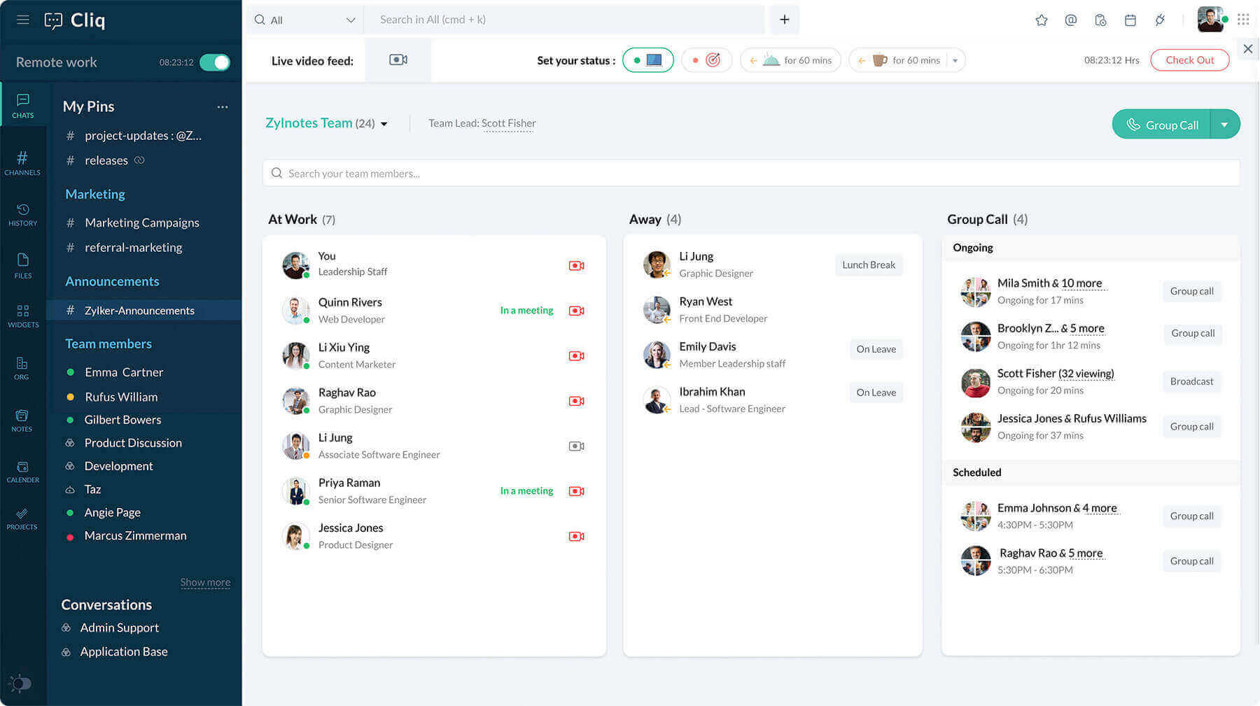Screen dimensions: 1260x706
Task: Click Ibrahim Khan's On Leave tag
Action: click(876, 393)
